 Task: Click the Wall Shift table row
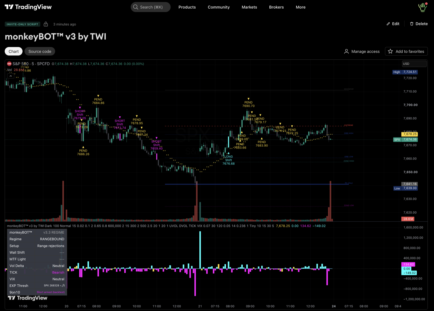pos(37,253)
